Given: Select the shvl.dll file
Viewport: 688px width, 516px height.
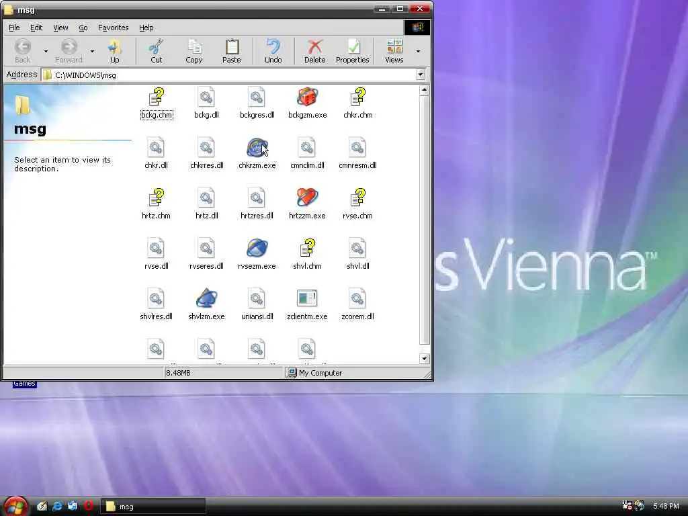Looking at the screenshot, I should click(357, 255).
